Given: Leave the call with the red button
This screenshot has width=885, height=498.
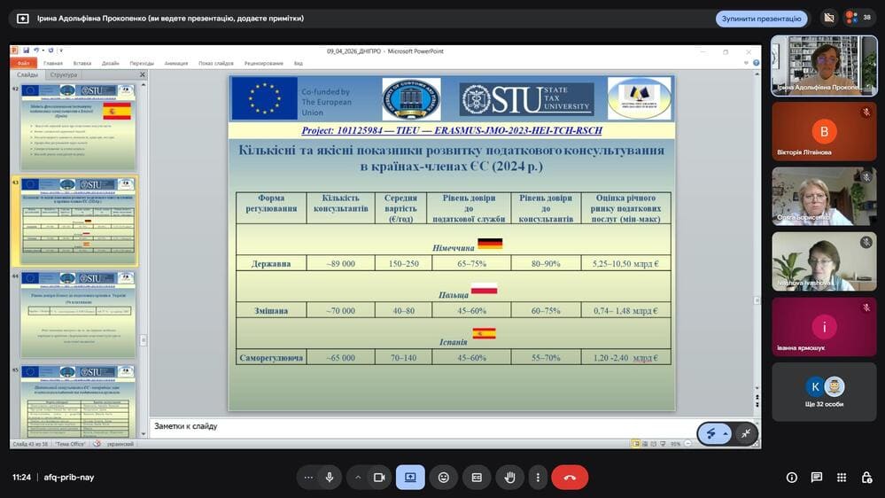Looking at the screenshot, I should point(570,477).
